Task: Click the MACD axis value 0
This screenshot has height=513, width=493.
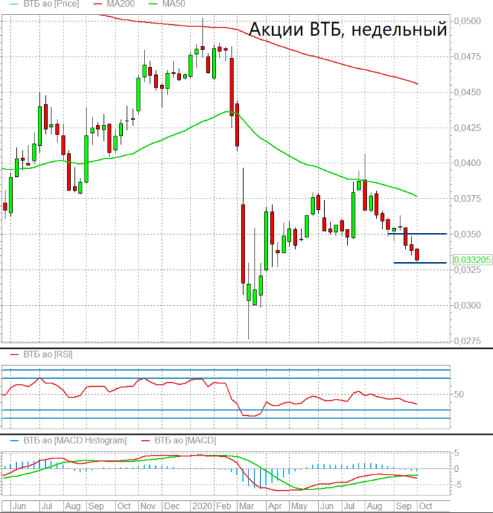Action: point(457,469)
